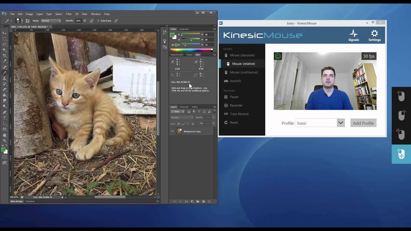The height and width of the screenshot is (231, 411).
Task: Select the Paint Bucket tool
Action: 4,95
